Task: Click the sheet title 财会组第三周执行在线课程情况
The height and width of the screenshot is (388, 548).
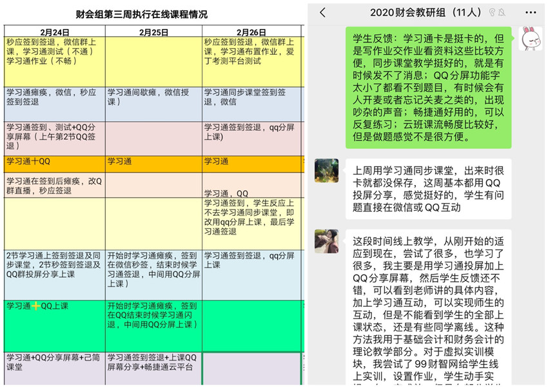Action: pyautogui.click(x=142, y=14)
